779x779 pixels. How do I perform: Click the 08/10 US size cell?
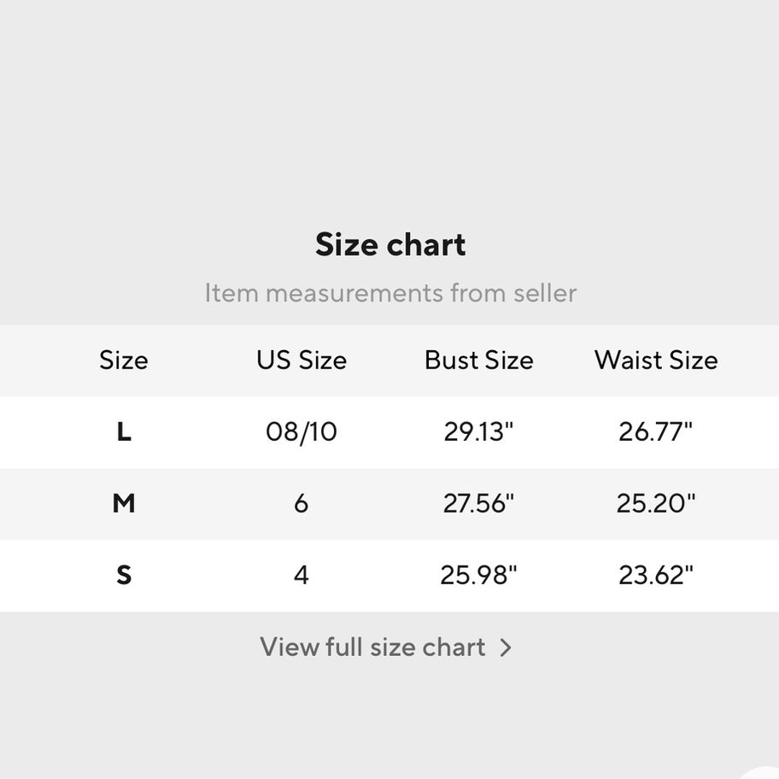pos(302,432)
